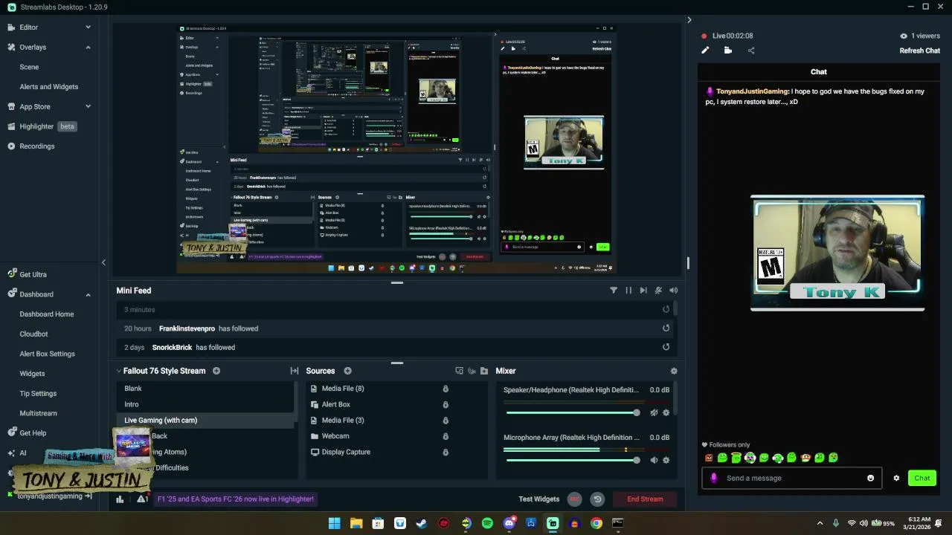Send message with green Chat button
Image resolution: width=952 pixels, height=535 pixels.
922,479
